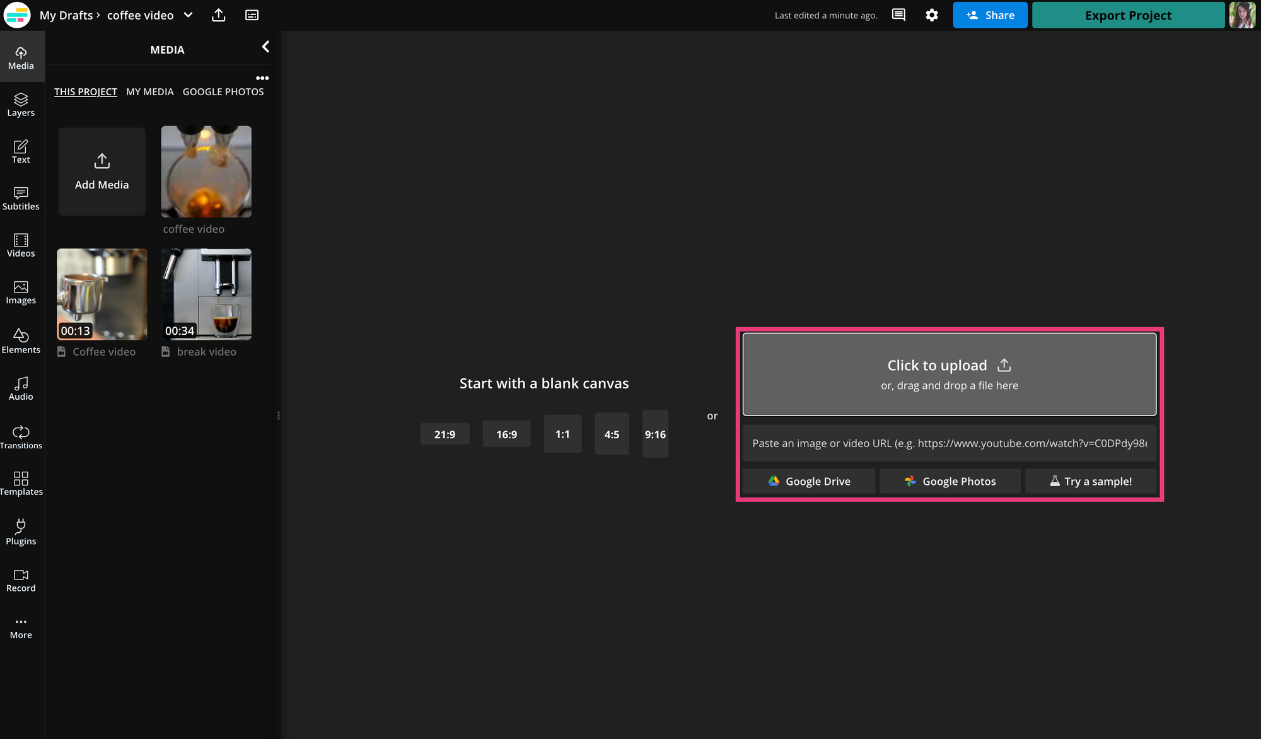Image resolution: width=1261 pixels, height=739 pixels.
Task: Select the 16:9 canvas aspect ratio
Action: click(506, 434)
